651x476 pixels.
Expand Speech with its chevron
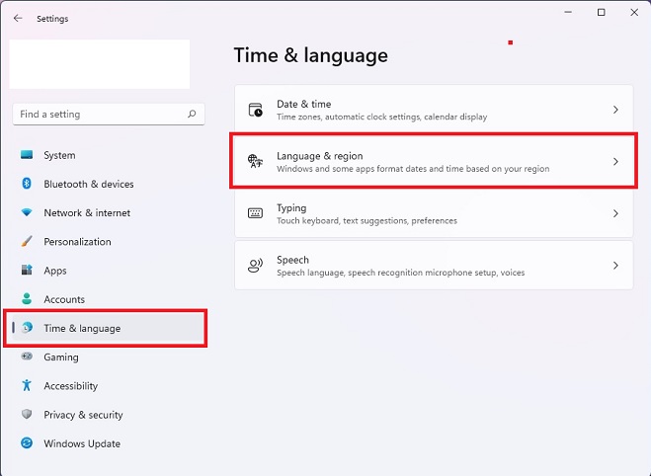[615, 266]
